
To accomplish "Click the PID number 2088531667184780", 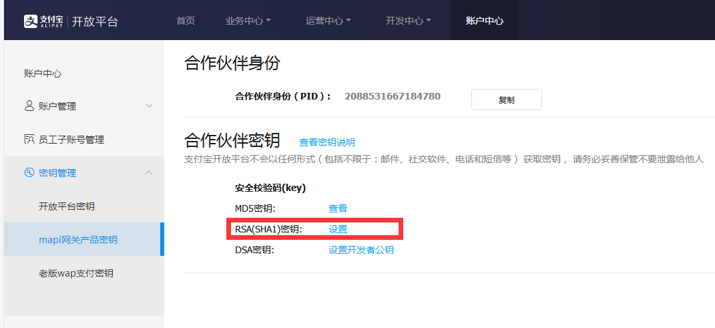I will (x=393, y=96).
